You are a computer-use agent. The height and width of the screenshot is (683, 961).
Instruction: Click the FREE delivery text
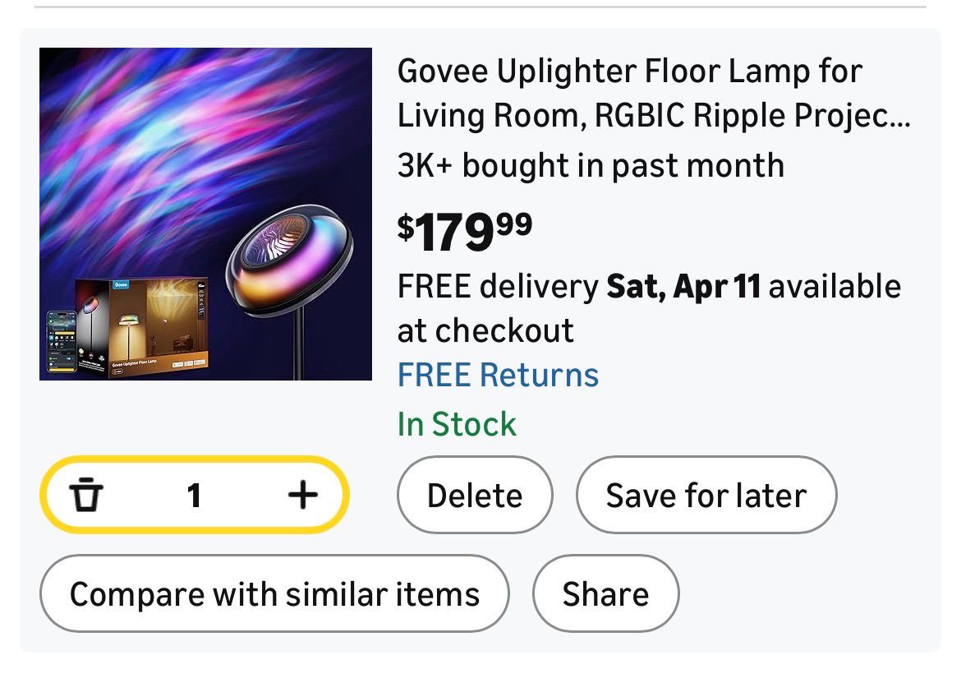(498, 287)
